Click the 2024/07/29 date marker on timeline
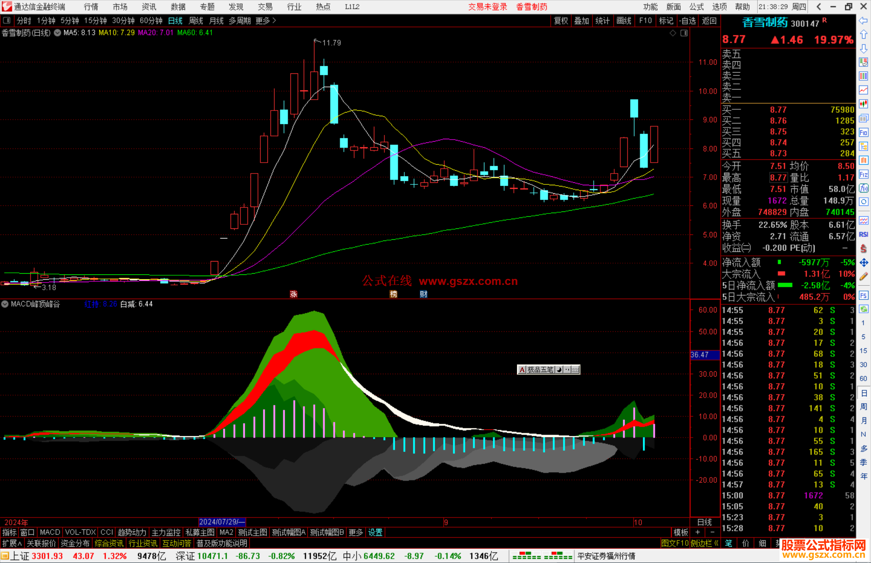 [x=222, y=522]
